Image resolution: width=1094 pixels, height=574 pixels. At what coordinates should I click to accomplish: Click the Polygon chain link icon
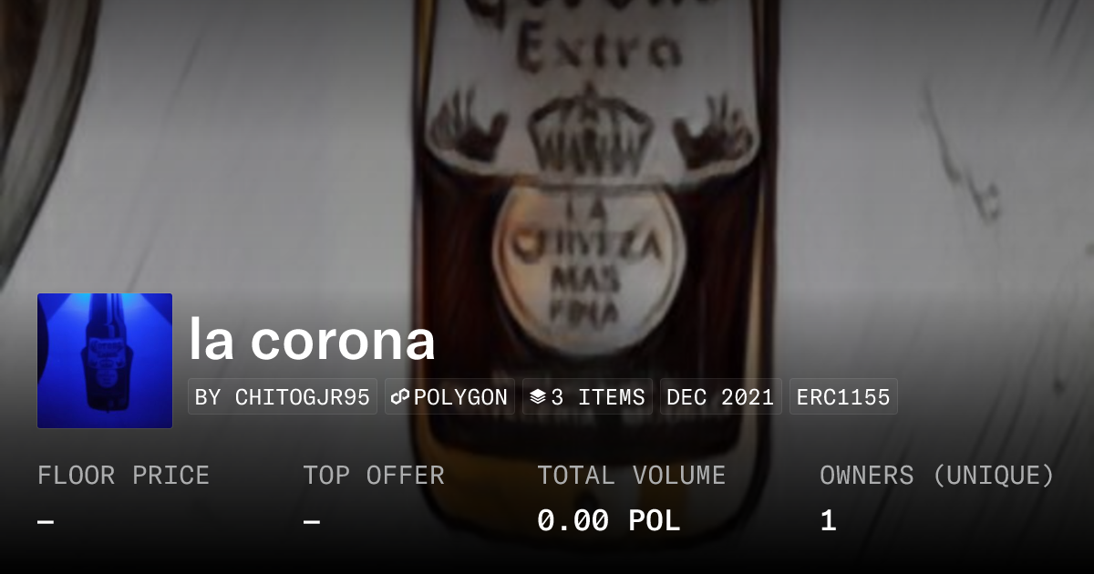point(400,397)
